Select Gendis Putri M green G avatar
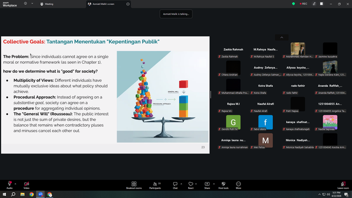The image size is (352, 198). click(233, 122)
